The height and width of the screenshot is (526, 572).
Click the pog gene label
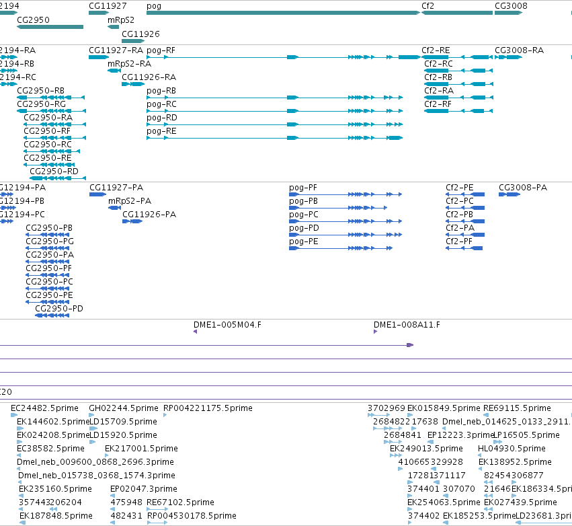tap(153, 6)
